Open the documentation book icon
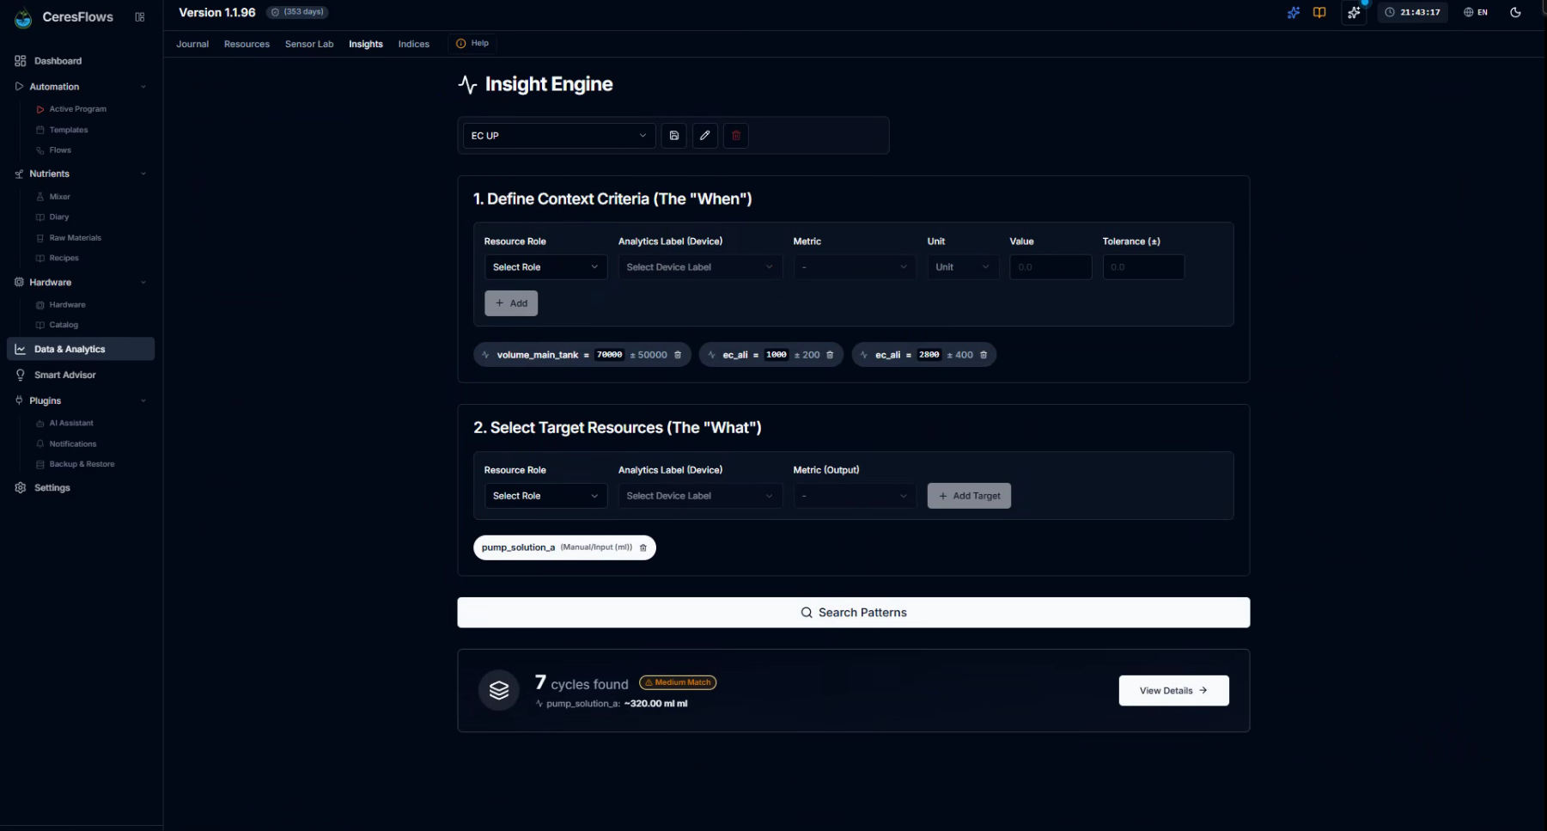Image resolution: width=1547 pixels, height=831 pixels. pyautogui.click(x=1319, y=13)
